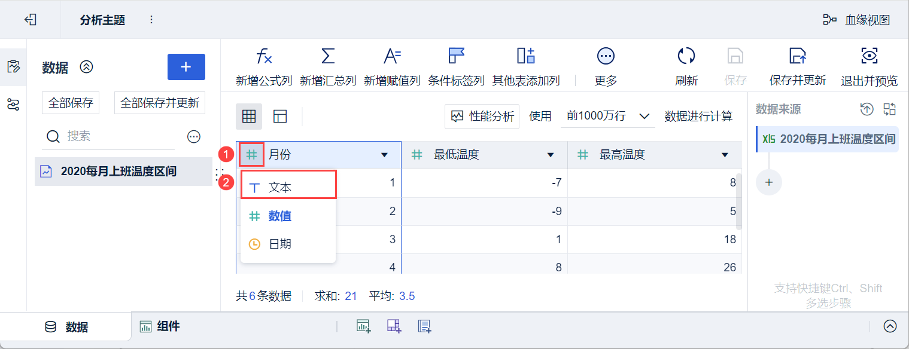The height and width of the screenshot is (349, 909).
Task: Switch to the table grid view
Action: tap(249, 117)
